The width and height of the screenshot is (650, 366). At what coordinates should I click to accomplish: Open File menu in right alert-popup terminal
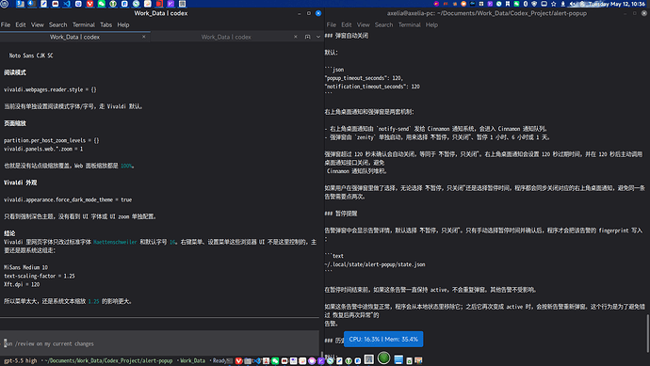click(332, 24)
